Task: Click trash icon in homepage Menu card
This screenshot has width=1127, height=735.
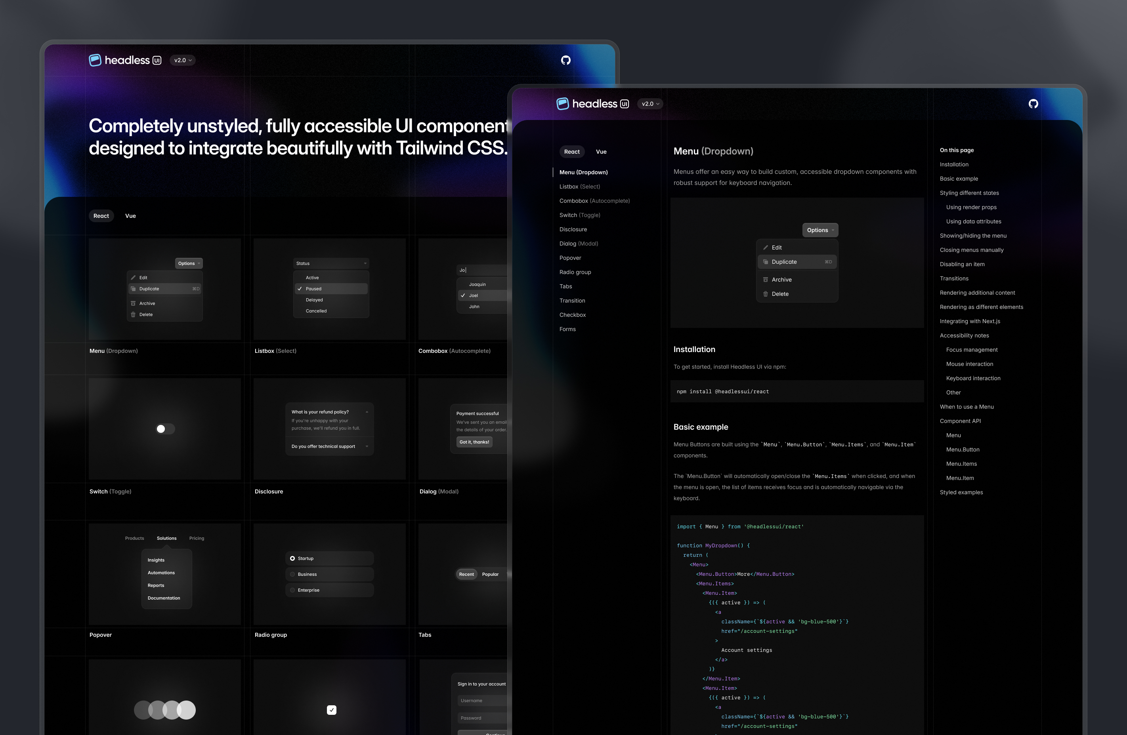Action: (x=133, y=314)
